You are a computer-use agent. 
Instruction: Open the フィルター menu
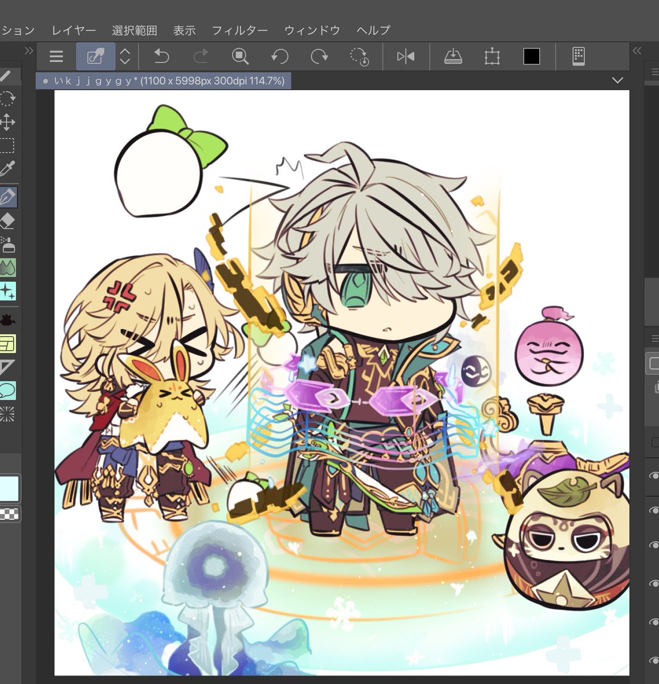[x=239, y=30]
